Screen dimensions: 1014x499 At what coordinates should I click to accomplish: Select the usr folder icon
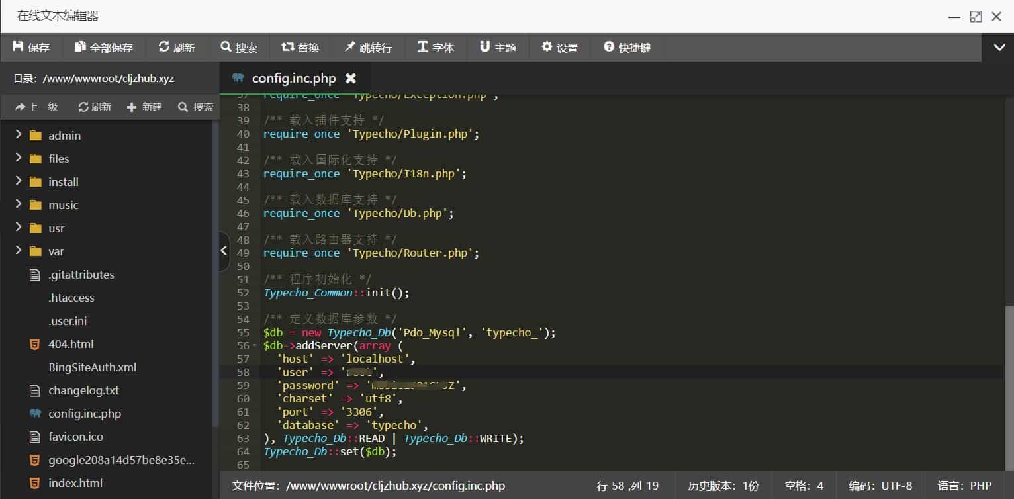pyautogui.click(x=36, y=228)
